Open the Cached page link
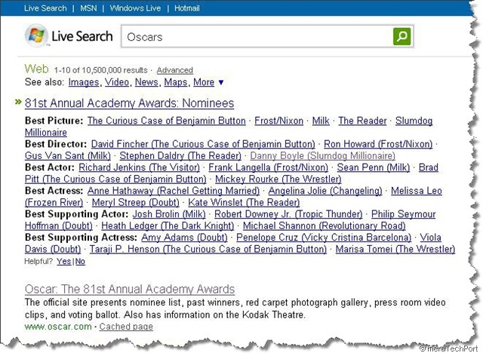 126,327
